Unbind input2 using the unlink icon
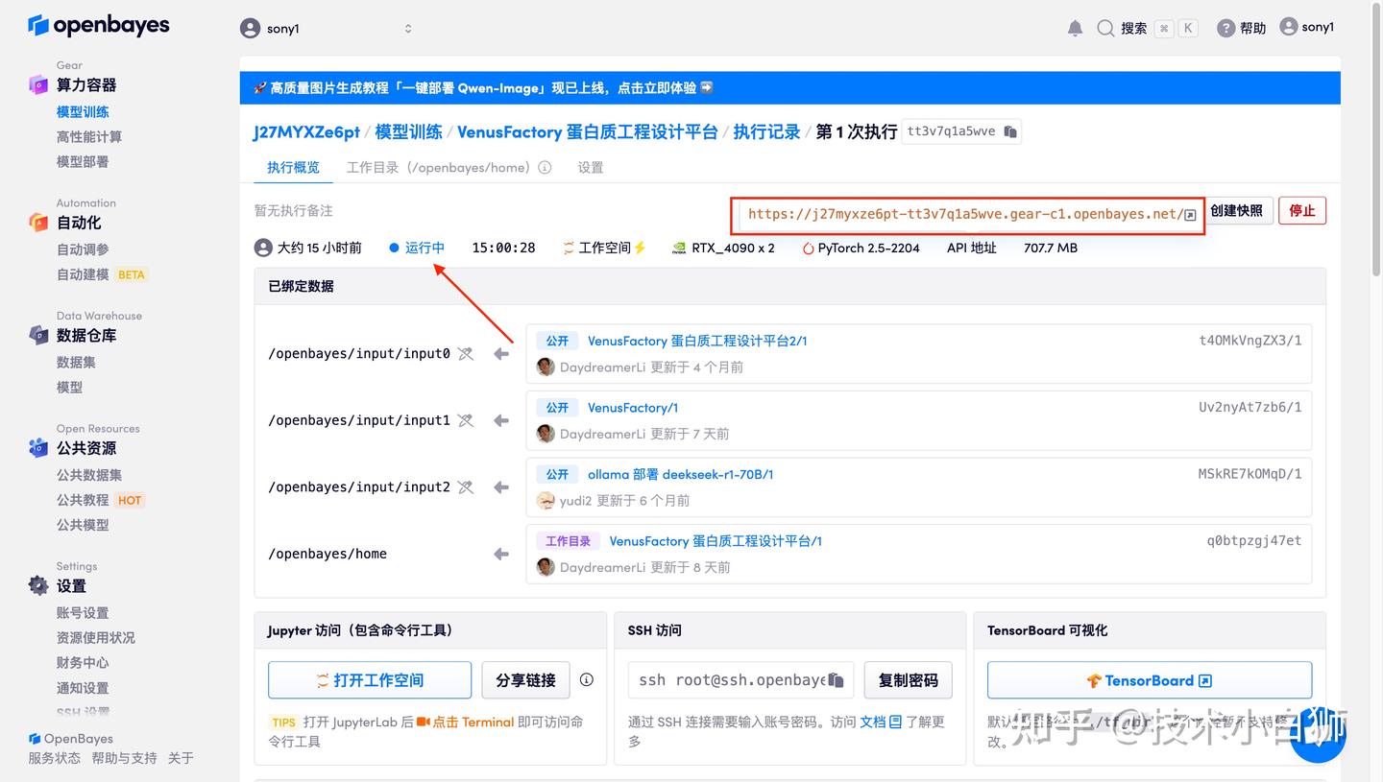The height and width of the screenshot is (782, 1383). tap(465, 486)
